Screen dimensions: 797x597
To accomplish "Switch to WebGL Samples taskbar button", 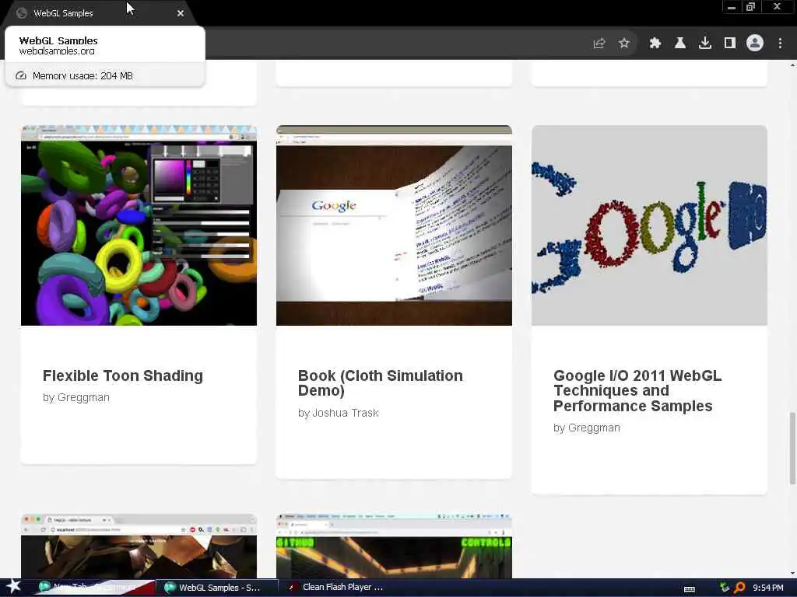I will tap(216, 588).
